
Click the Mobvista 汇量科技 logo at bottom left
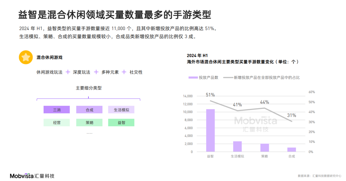(x=32, y=176)
